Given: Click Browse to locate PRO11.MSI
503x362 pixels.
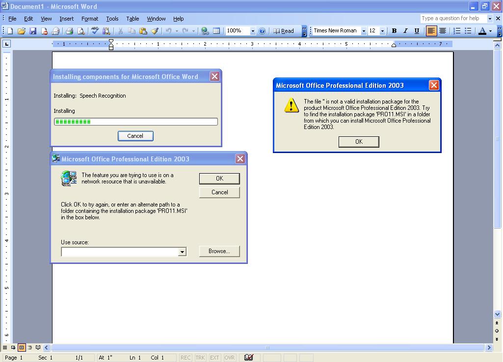Looking at the screenshot, I should tap(219, 251).
